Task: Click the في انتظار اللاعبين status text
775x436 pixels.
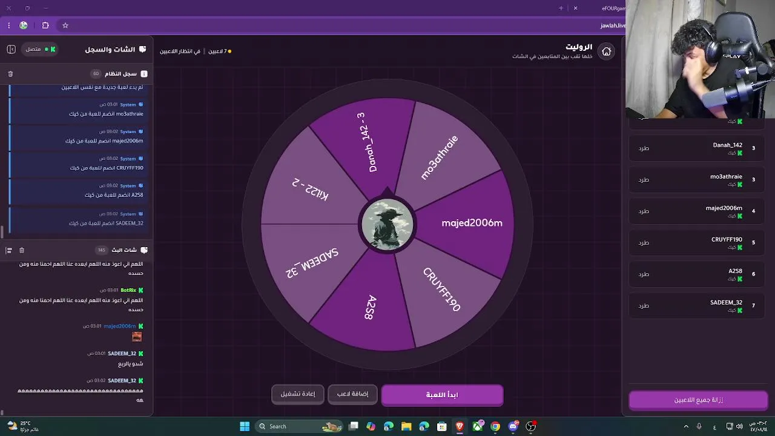Action: pyautogui.click(x=180, y=51)
